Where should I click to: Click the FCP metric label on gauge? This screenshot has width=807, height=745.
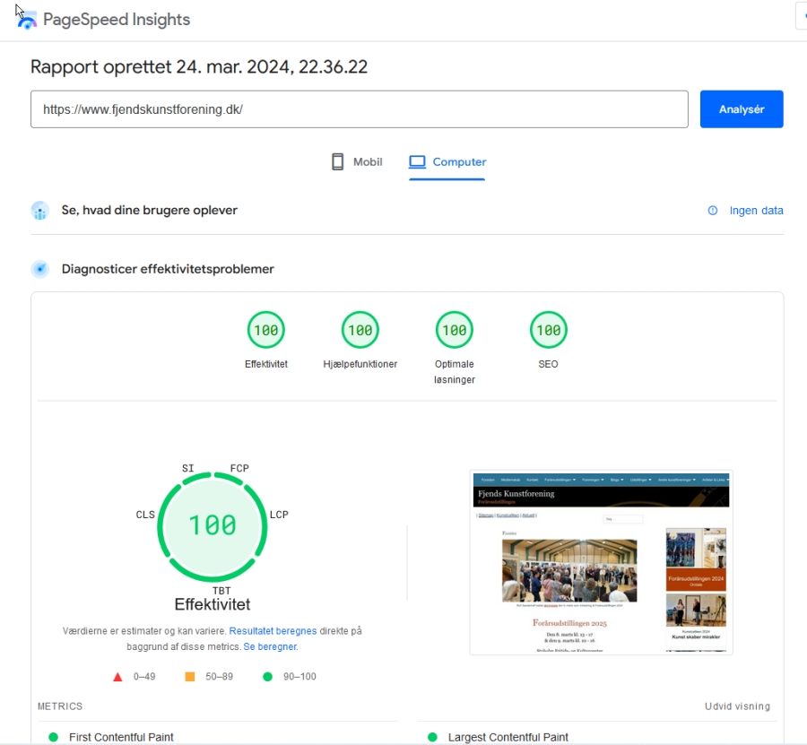(239, 468)
